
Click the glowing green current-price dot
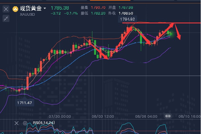coord(170,34)
